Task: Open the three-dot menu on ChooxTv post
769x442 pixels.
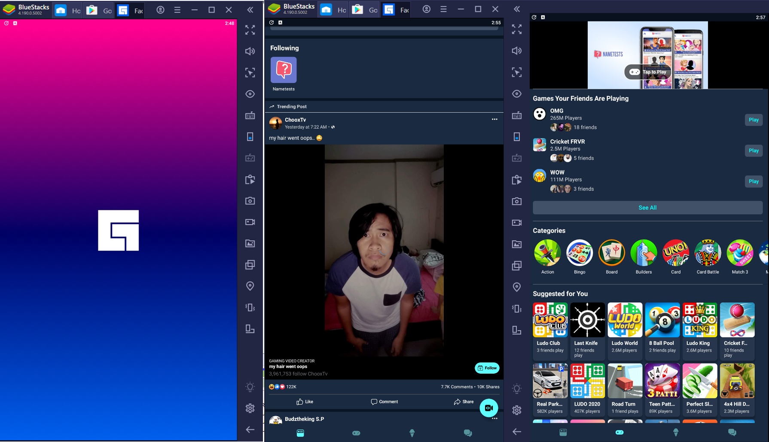Action: 494,120
